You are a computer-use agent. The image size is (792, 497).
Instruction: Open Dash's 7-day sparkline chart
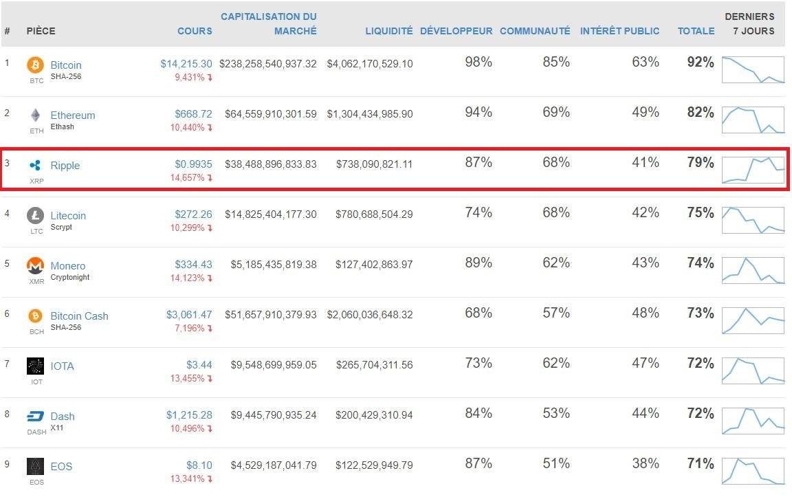(x=753, y=421)
